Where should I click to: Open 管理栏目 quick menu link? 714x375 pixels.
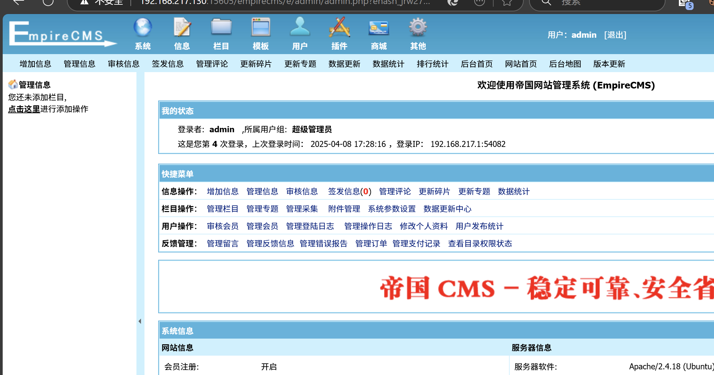tap(222, 209)
